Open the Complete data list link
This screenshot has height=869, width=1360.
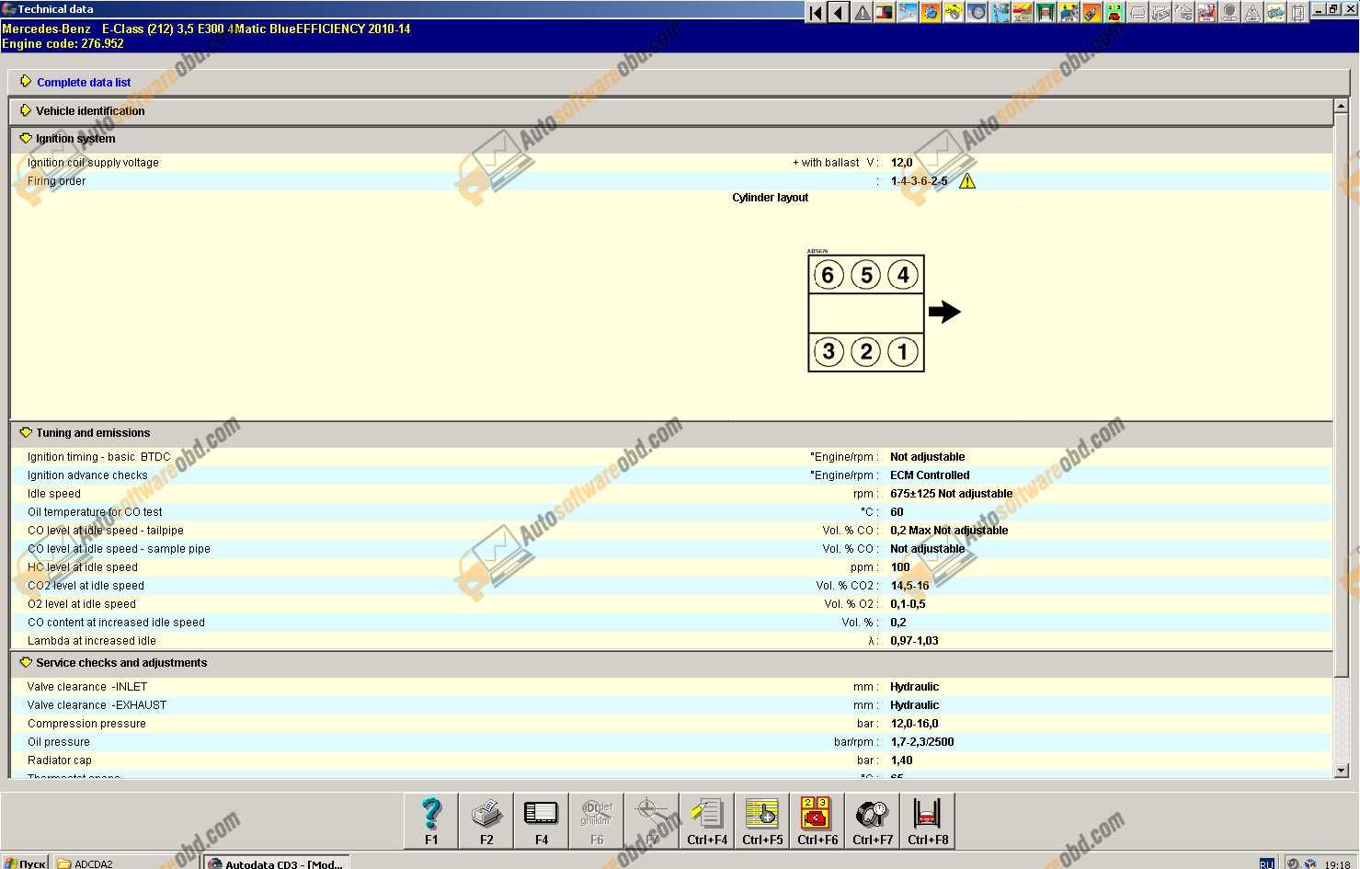pyautogui.click(x=84, y=82)
